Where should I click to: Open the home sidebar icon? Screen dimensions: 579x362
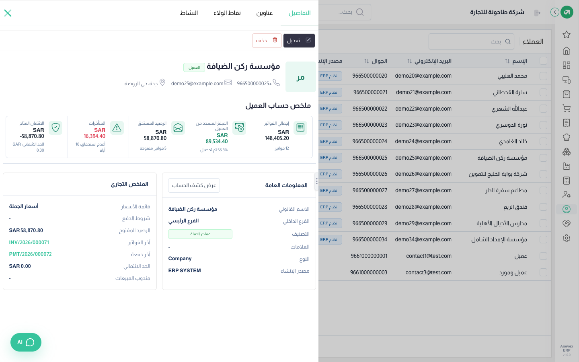pos(567,51)
